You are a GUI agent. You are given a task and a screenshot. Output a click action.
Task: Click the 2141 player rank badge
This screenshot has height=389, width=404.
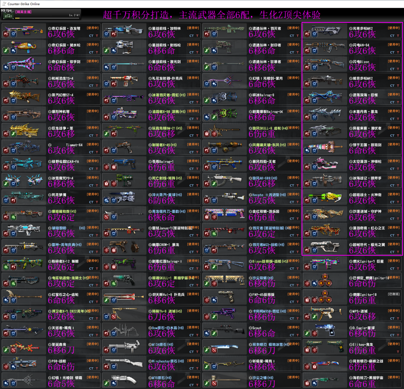(x=8, y=16)
